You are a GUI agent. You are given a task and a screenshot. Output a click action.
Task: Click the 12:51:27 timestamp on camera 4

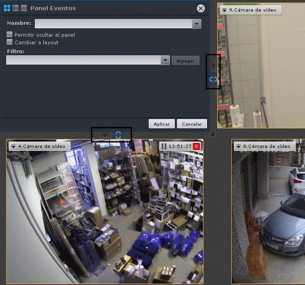point(180,146)
